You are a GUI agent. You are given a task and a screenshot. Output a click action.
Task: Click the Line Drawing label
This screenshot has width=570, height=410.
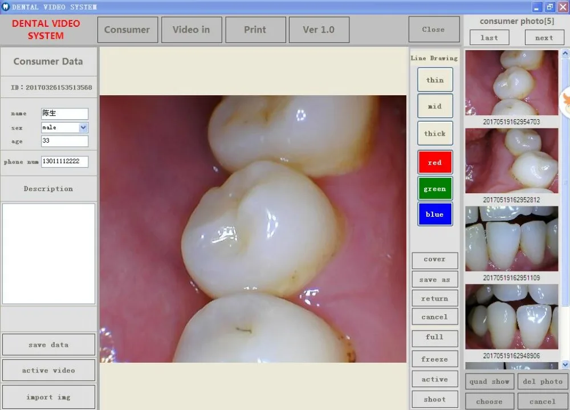tap(434, 58)
